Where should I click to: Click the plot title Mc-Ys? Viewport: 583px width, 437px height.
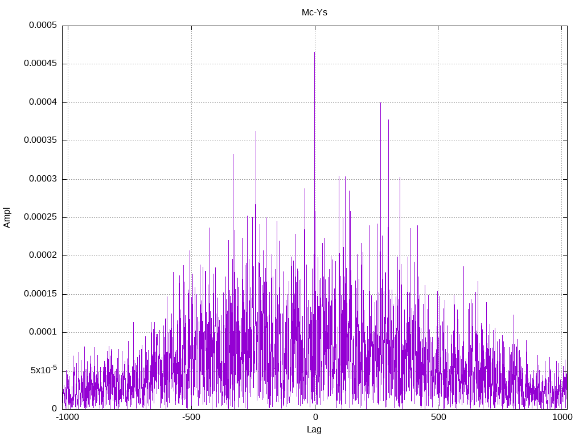(x=314, y=13)
